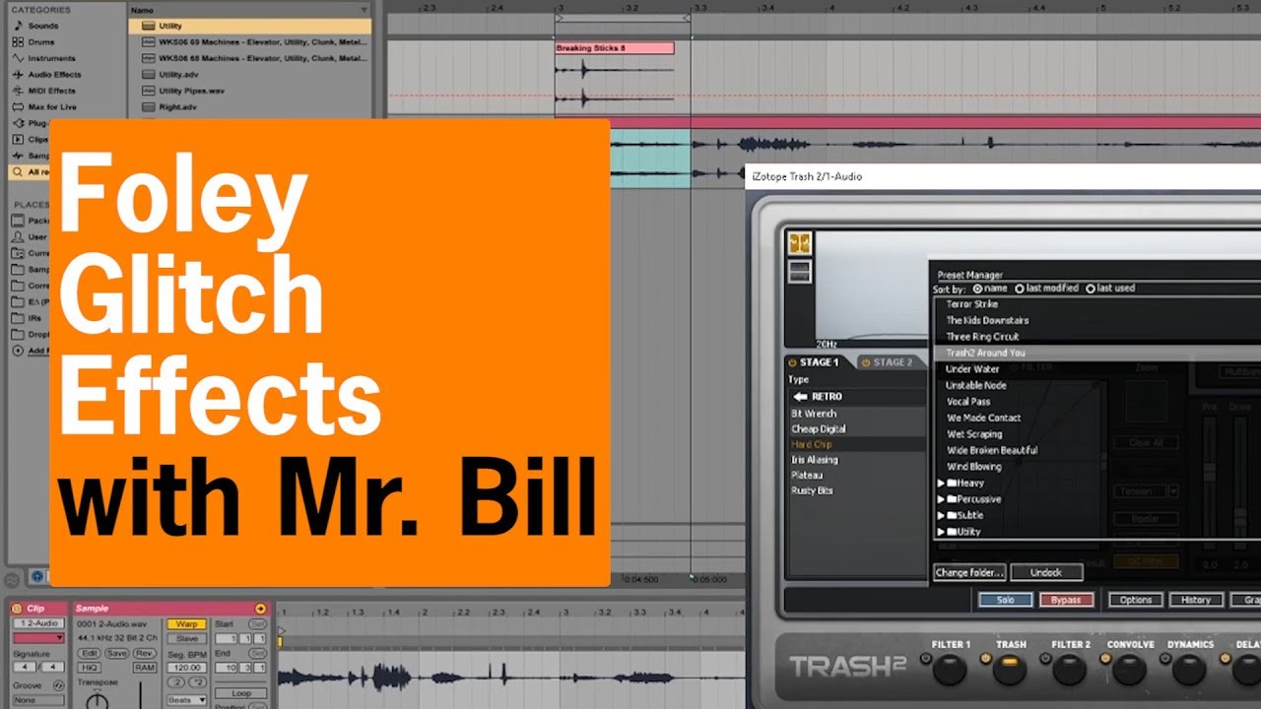Select the Iris Aliasing distortion type
Image resolution: width=1261 pixels, height=709 pixels.
815,460
